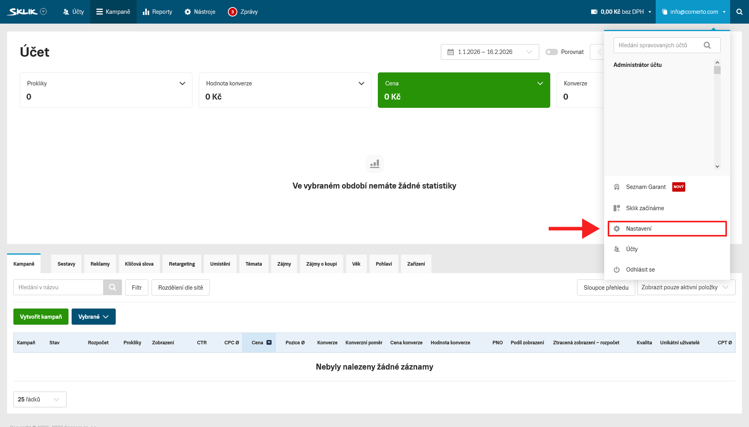The width and height of the screenshot is (749, 427).
Task: Click the search button next to Hledání v názvu
Action: pos(113,287)
